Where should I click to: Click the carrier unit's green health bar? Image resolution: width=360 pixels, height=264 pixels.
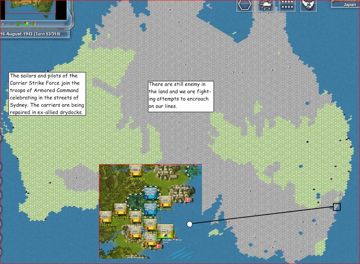[164, 237]
